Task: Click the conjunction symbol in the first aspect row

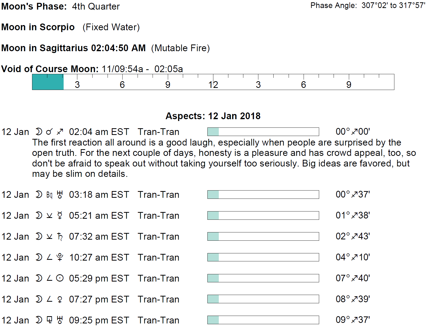Action: tap(49, 132)
